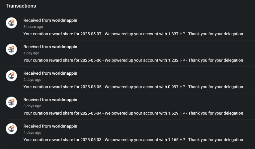This screenshot has height=149, width=255.
Task: Click the '4 days ago' timestamp
Action: point(32,132)
